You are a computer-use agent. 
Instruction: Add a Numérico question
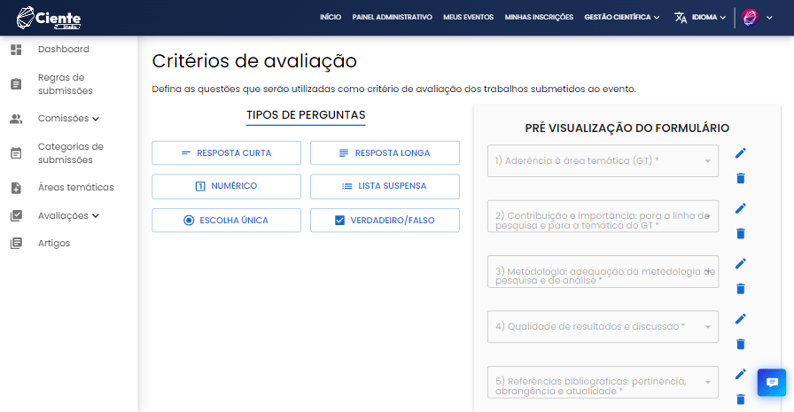tap(226, 186)
